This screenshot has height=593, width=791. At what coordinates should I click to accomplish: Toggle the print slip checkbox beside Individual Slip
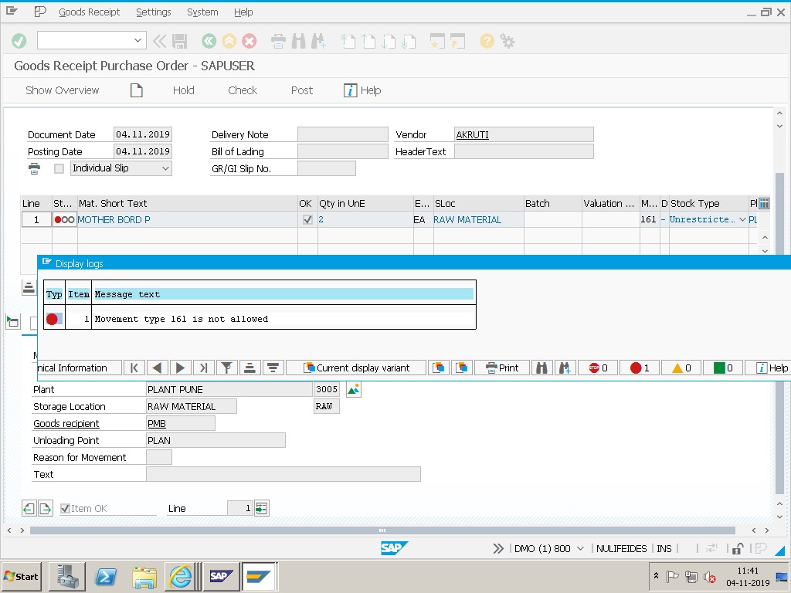point(59,168)
